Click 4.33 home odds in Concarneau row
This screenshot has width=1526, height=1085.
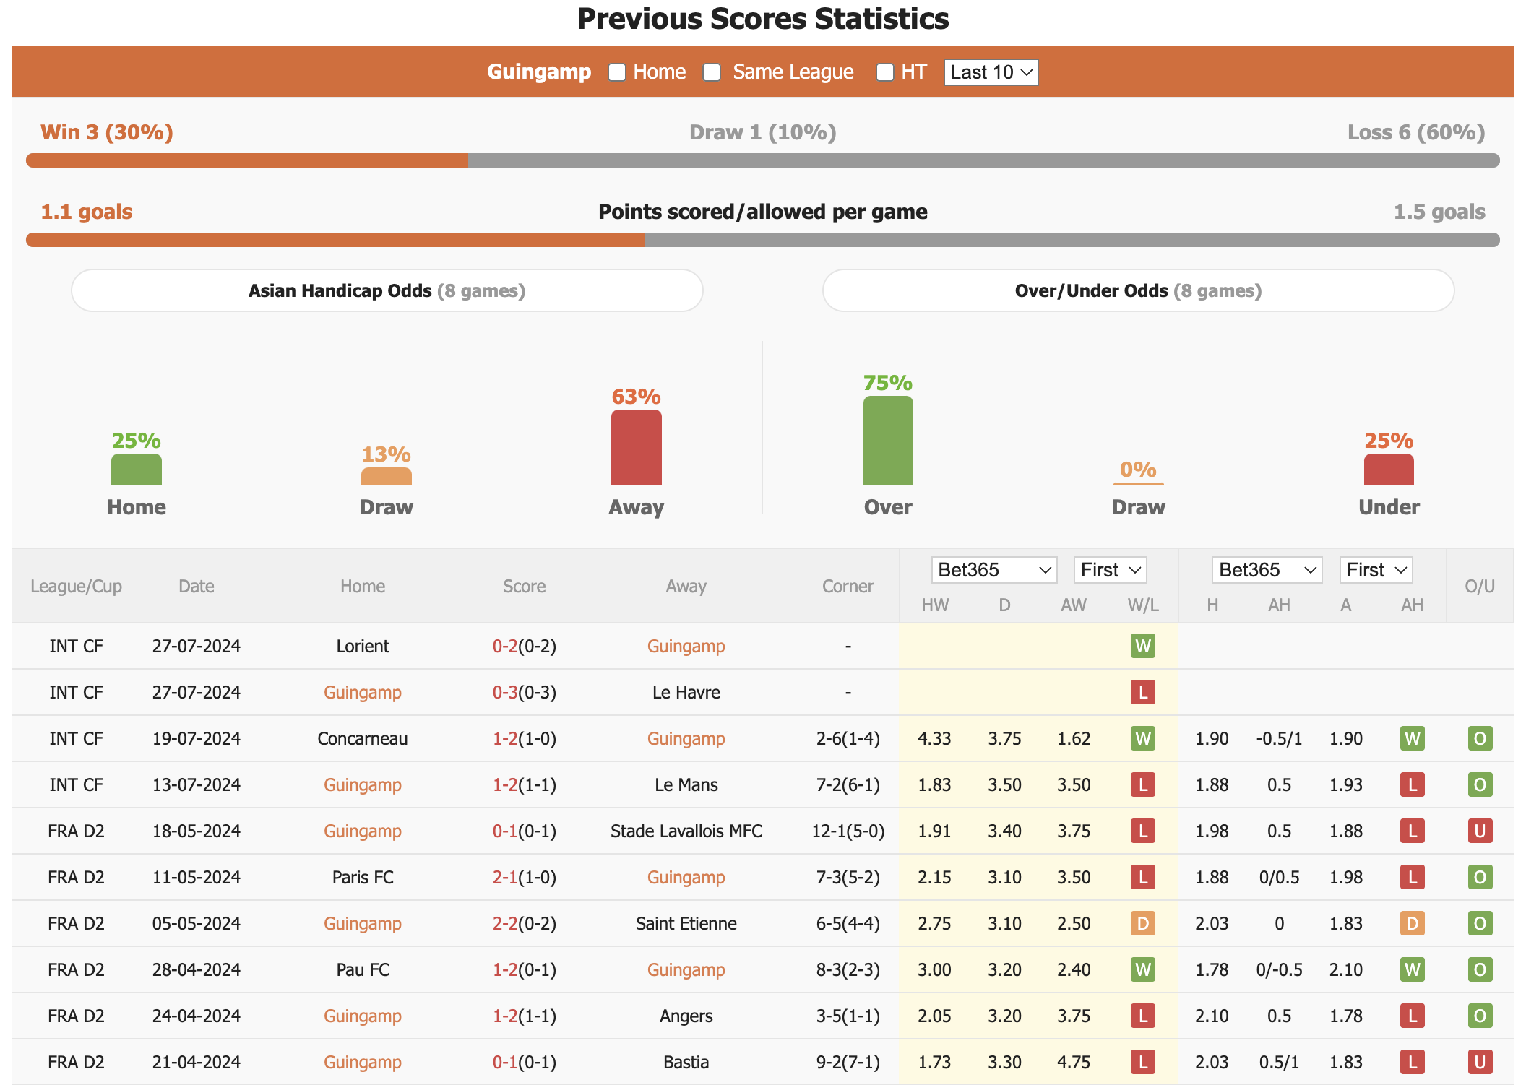pyautogui.click(x=934, y=738)
